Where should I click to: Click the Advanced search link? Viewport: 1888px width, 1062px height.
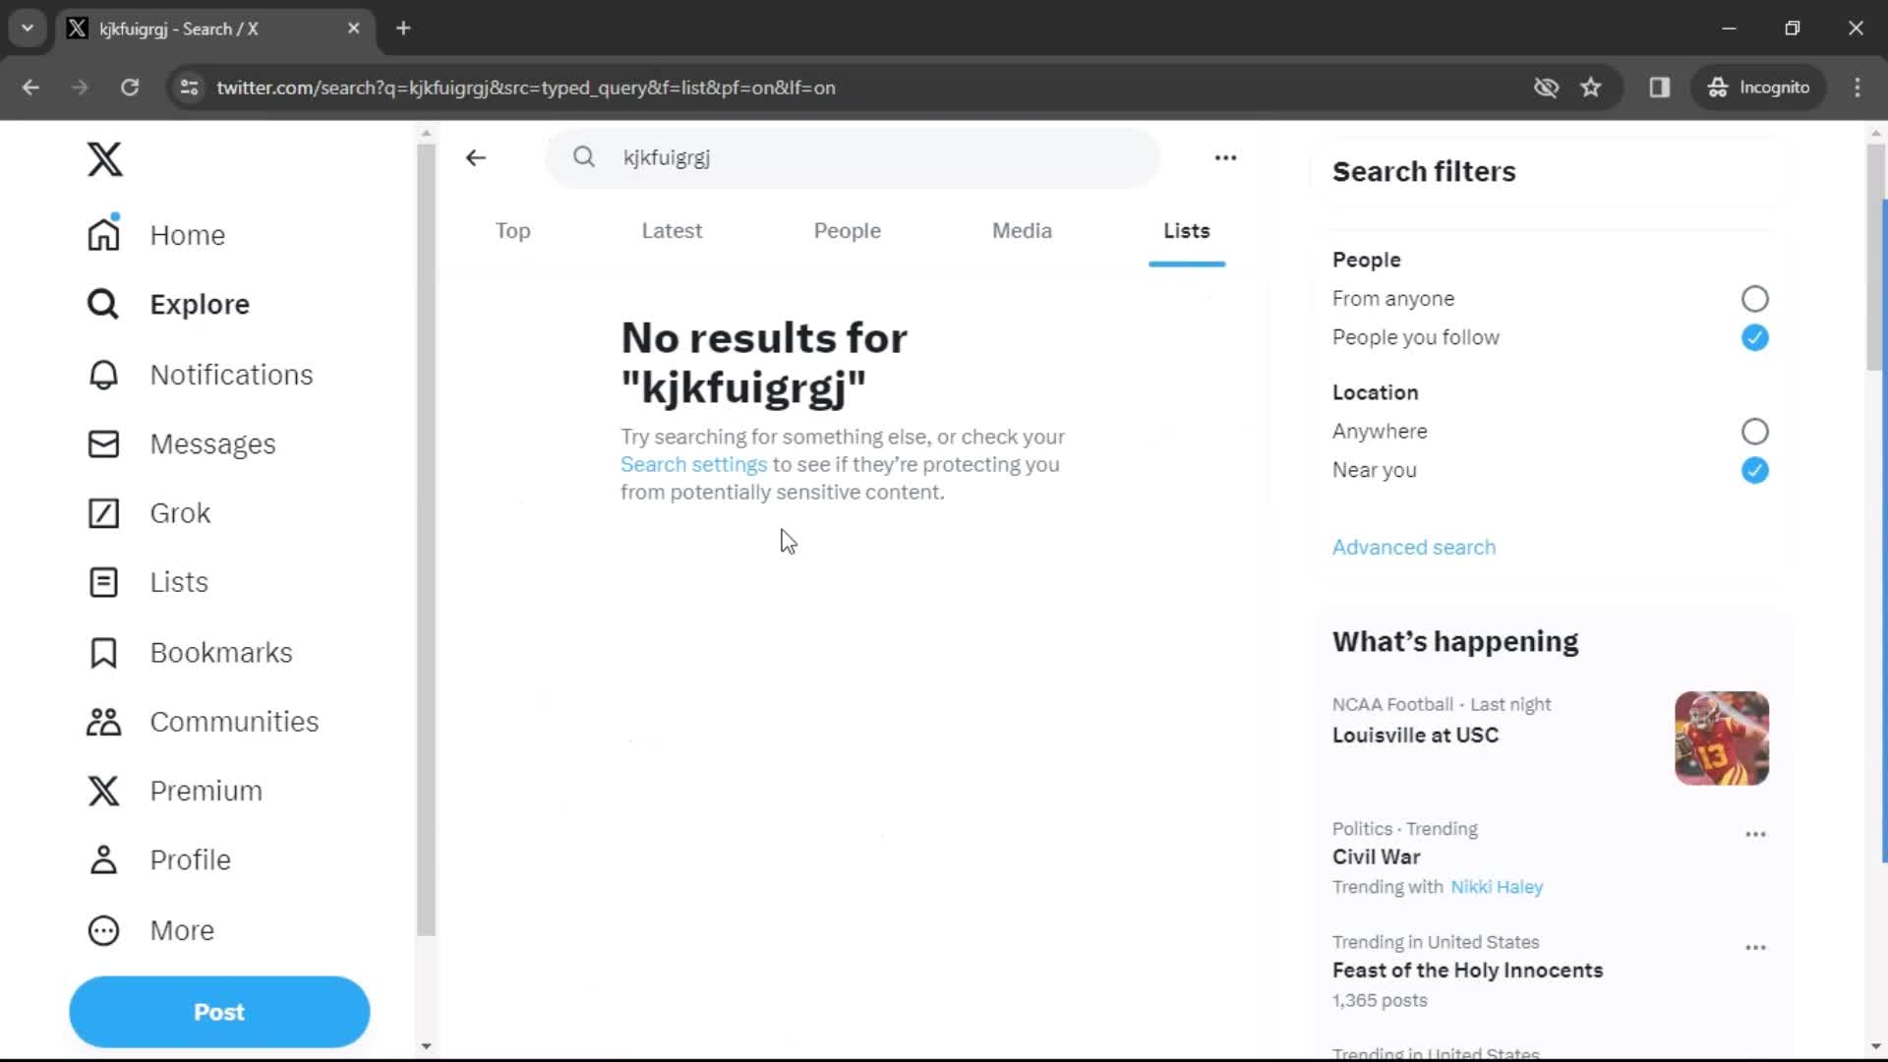tap(1413, 546)
